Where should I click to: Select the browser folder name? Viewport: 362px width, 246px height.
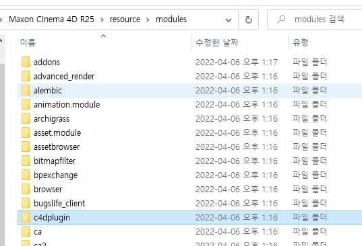tap(48, 190)
